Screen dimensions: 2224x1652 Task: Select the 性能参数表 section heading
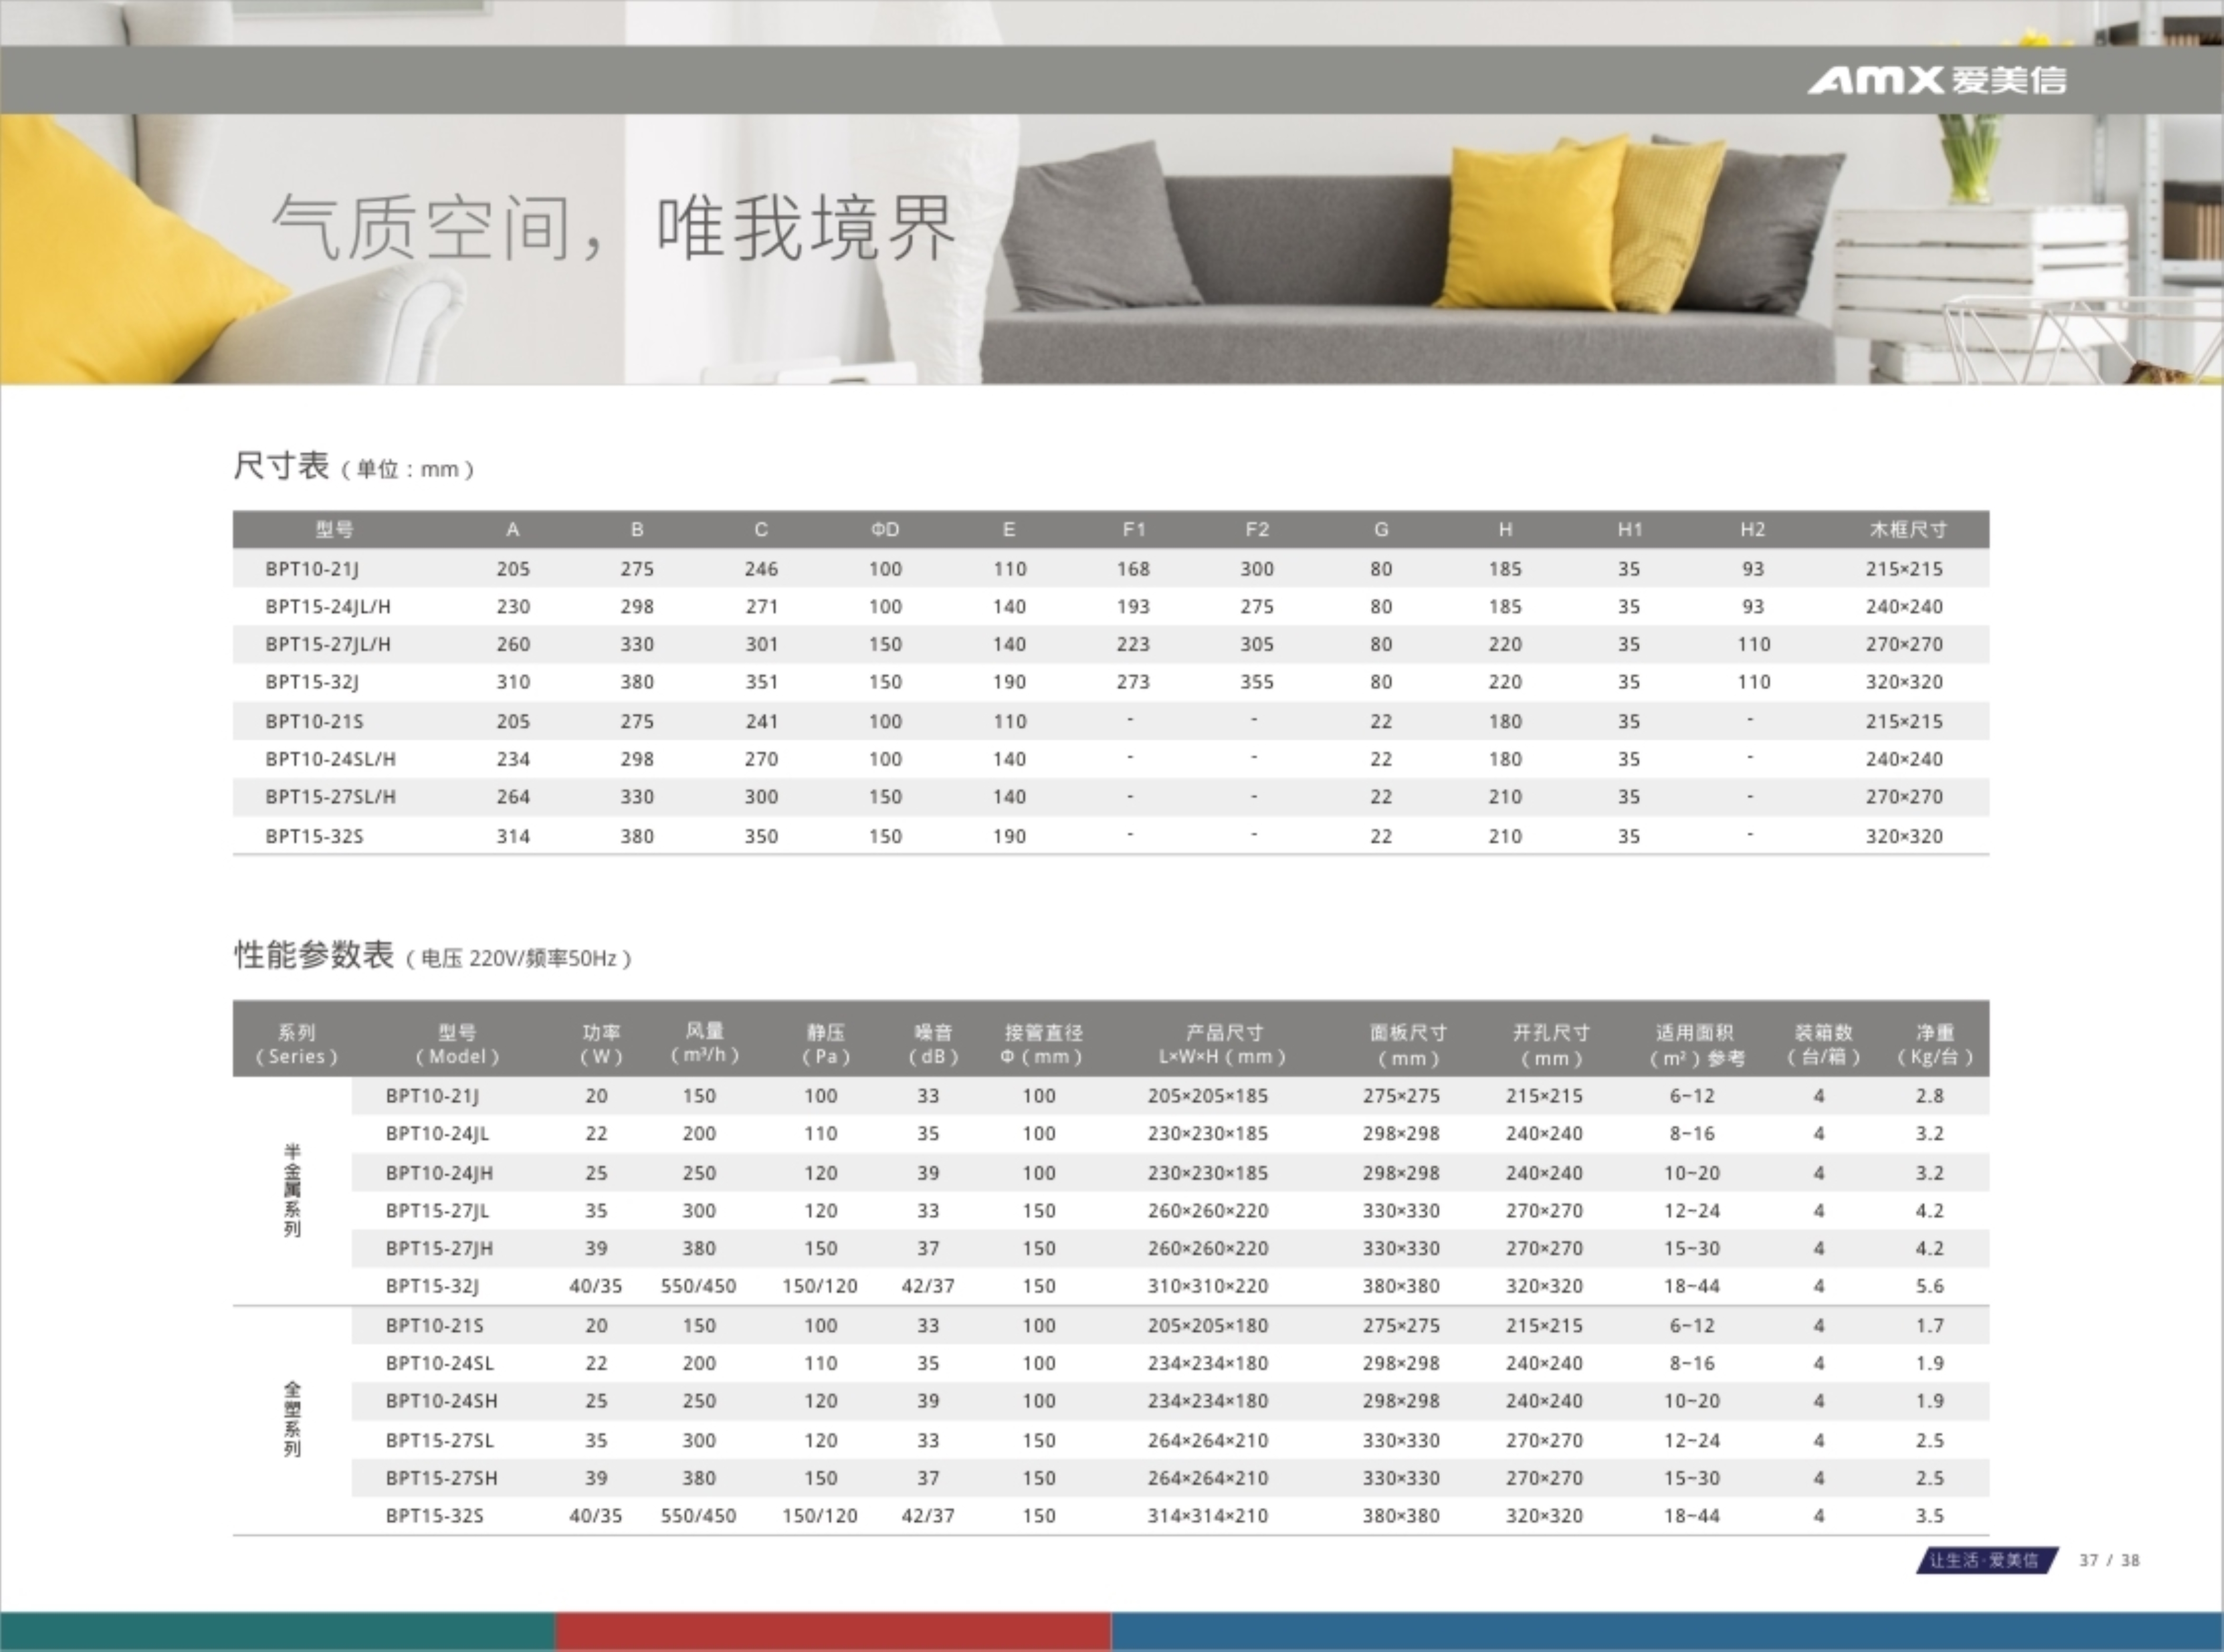point(314,955)
